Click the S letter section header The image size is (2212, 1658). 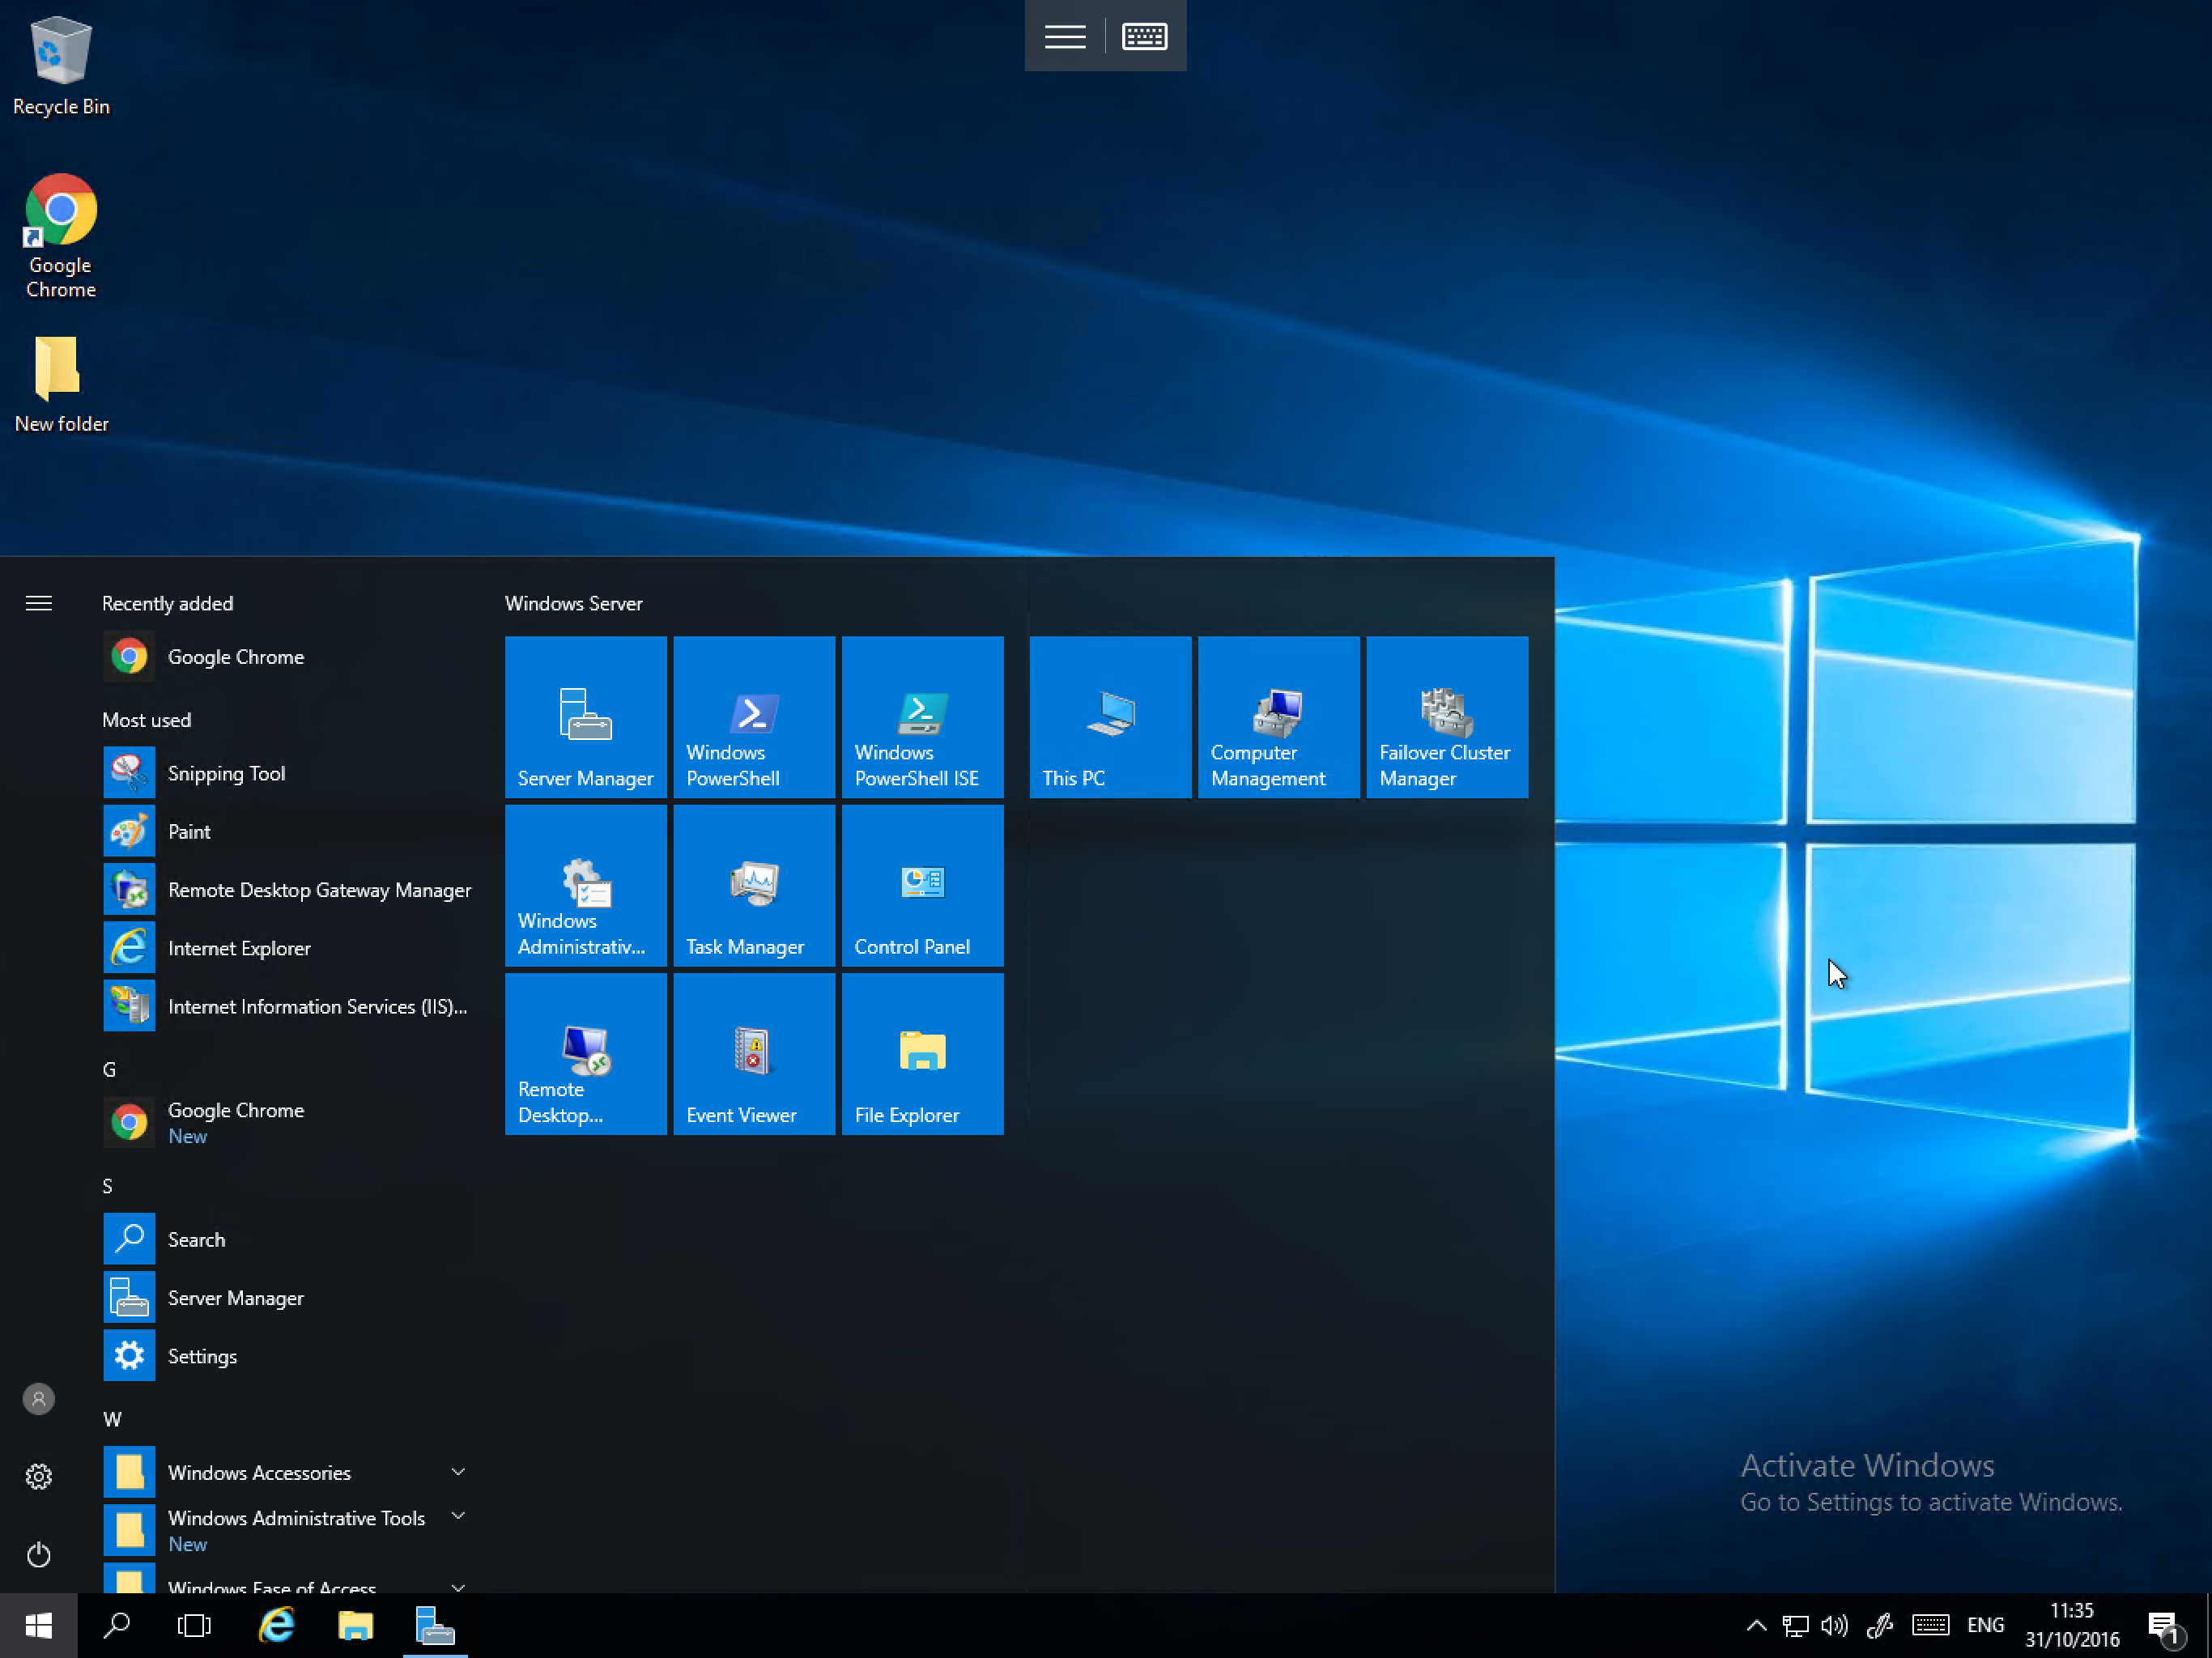(x=107, y=1186)
